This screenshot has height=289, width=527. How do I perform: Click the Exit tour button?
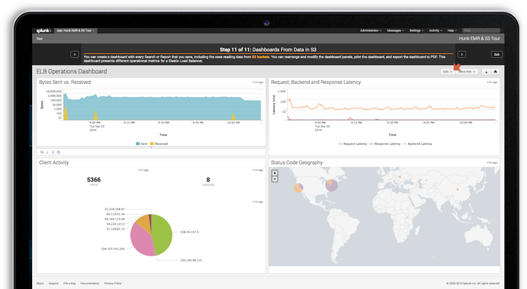(x=496, y=55)
